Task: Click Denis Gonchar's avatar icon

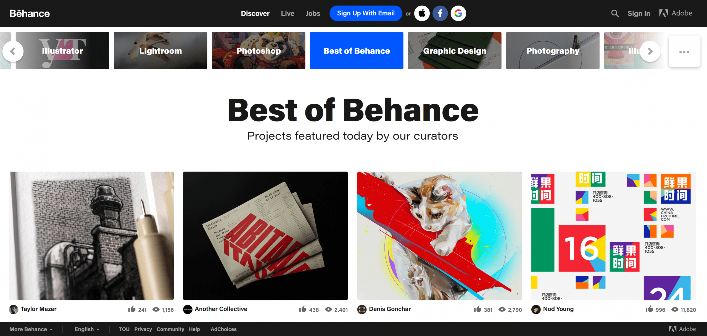Action: pos(362,309)
